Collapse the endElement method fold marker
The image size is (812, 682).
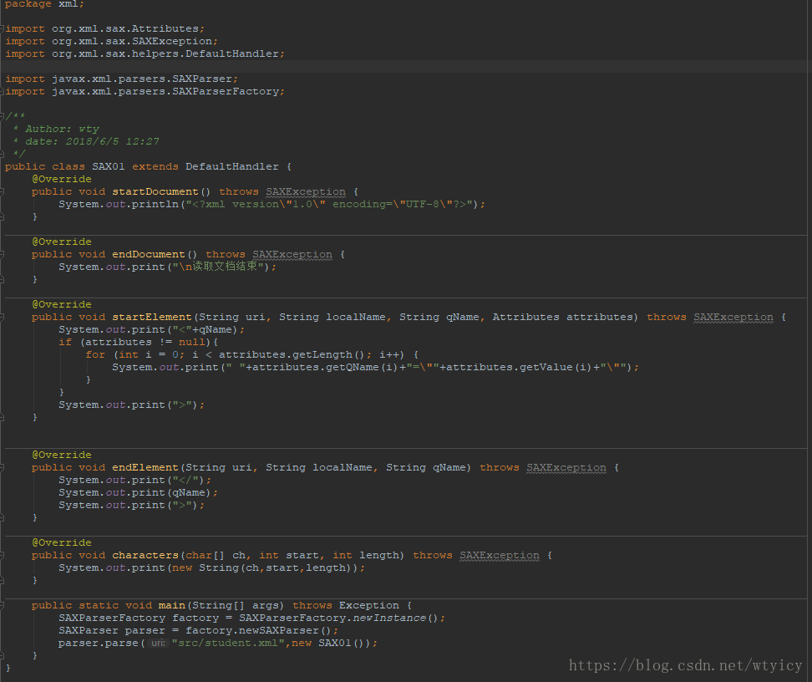(2, 467)
